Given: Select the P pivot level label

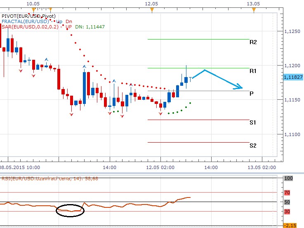Looking at the screenshot, I should click(x=251, y=94).
